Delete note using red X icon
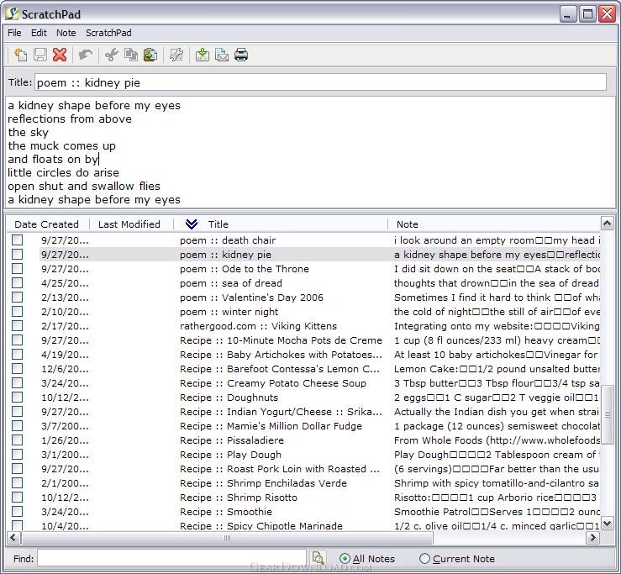The image size is (621, 574). pos(60,55)
